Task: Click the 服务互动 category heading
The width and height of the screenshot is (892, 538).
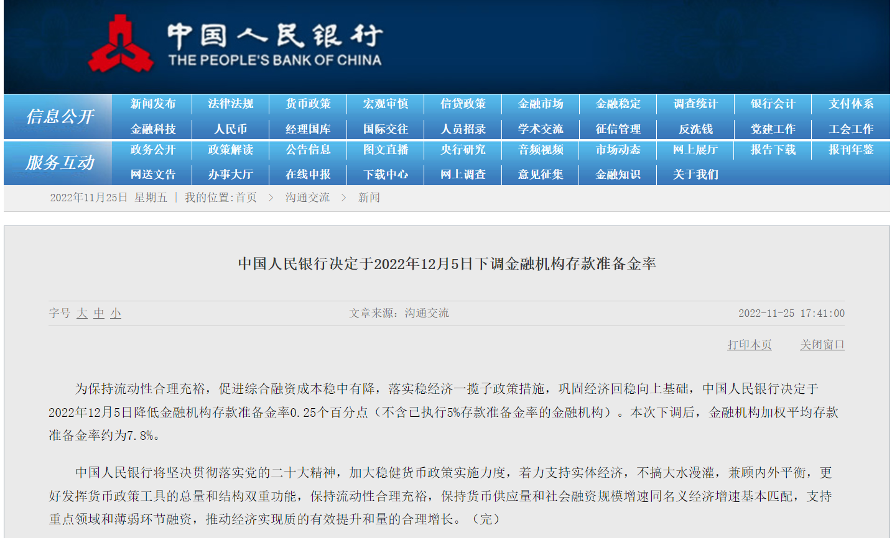Action: 60,163
